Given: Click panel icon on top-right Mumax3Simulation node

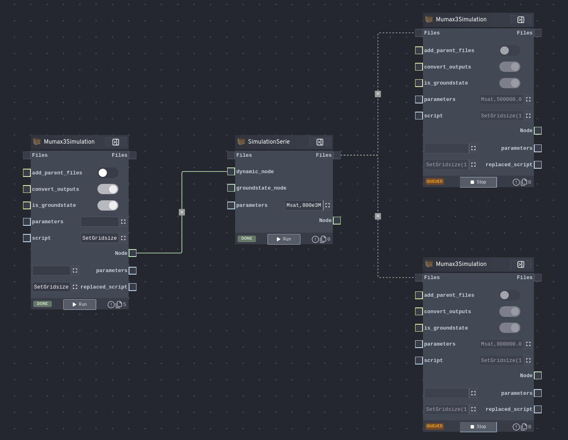Looking at the screenshot, I should point(521,20).
